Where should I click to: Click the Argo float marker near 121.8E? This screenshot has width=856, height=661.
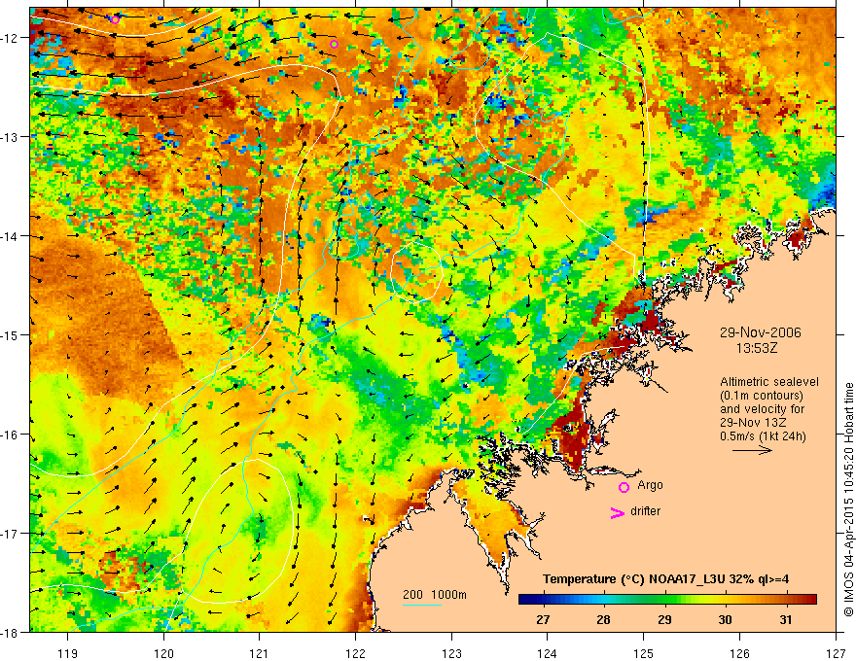pyautogui.click(x=334, y=44)
